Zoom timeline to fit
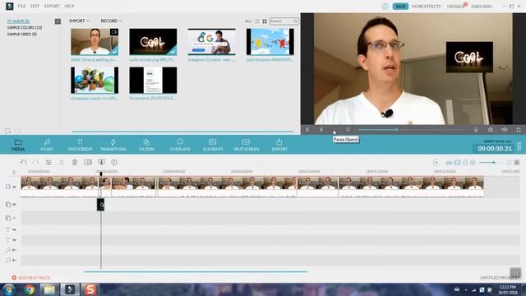Image resolution: width=526 pixels, height=296 pixels. click(457, 163)
